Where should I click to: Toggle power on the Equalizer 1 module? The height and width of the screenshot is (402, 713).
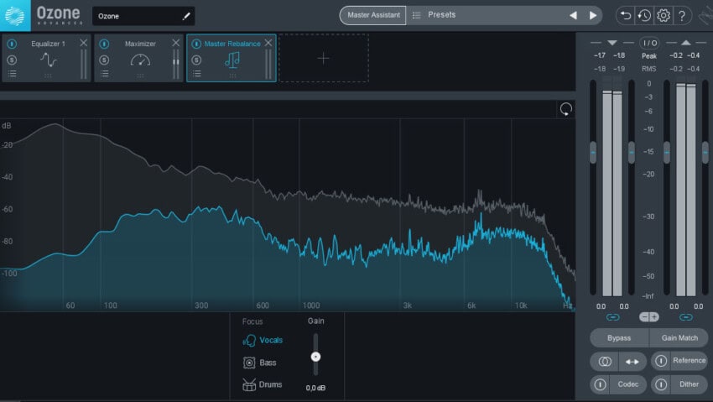click(12, 44)
